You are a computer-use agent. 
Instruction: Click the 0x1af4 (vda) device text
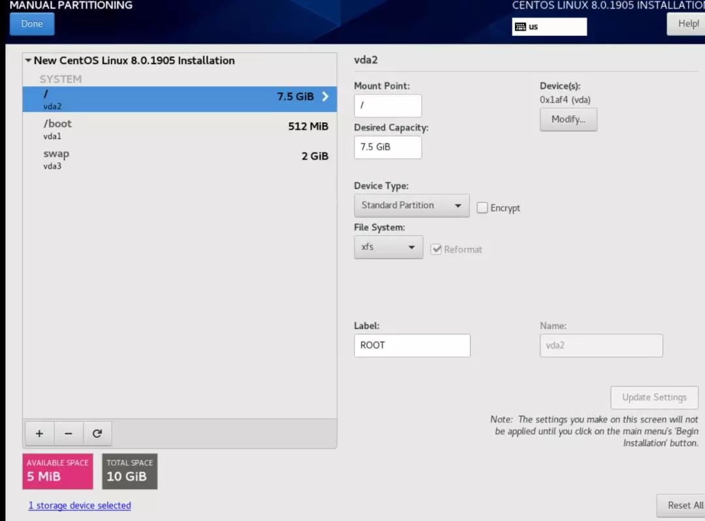[x=565, y=100]
